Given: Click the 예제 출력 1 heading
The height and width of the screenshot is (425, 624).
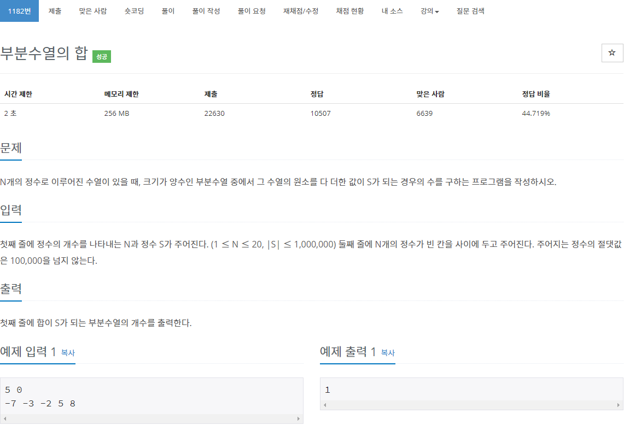Looking at the screenshot, I should click(x=348, y=351).
